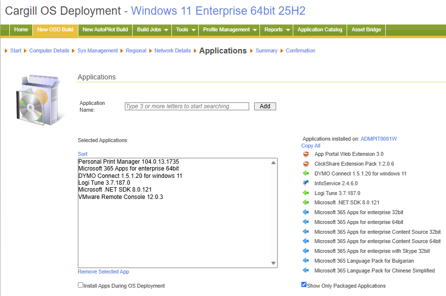Go to the Summary breadcrumb step

266,50
